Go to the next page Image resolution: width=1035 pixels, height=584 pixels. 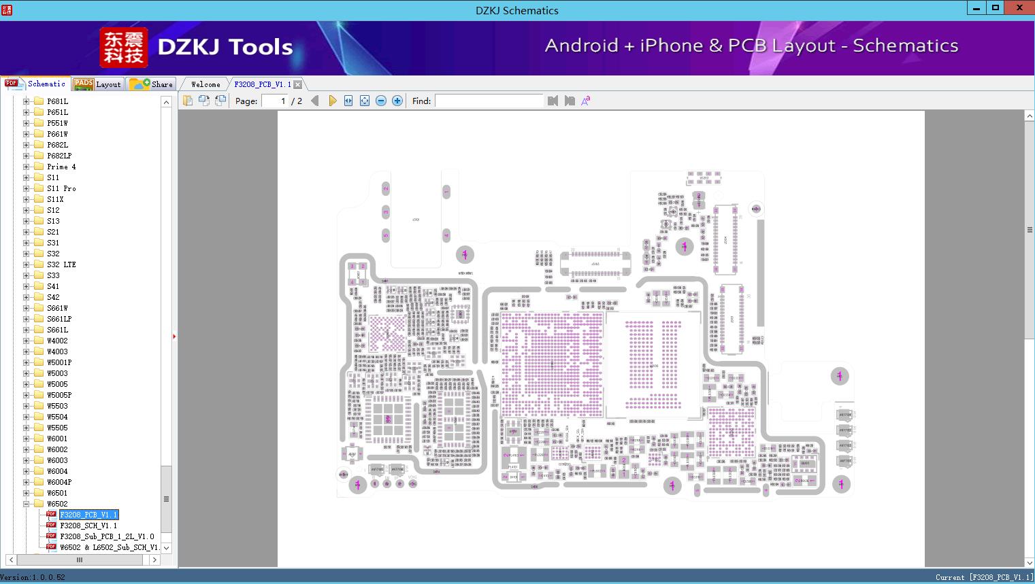pyautogui.click(x=332, y=101)
